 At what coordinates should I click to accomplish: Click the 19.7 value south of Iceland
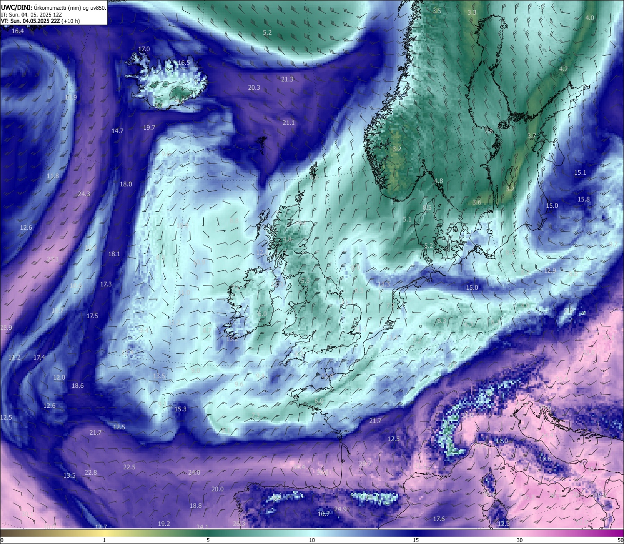[x=149, y=128]
